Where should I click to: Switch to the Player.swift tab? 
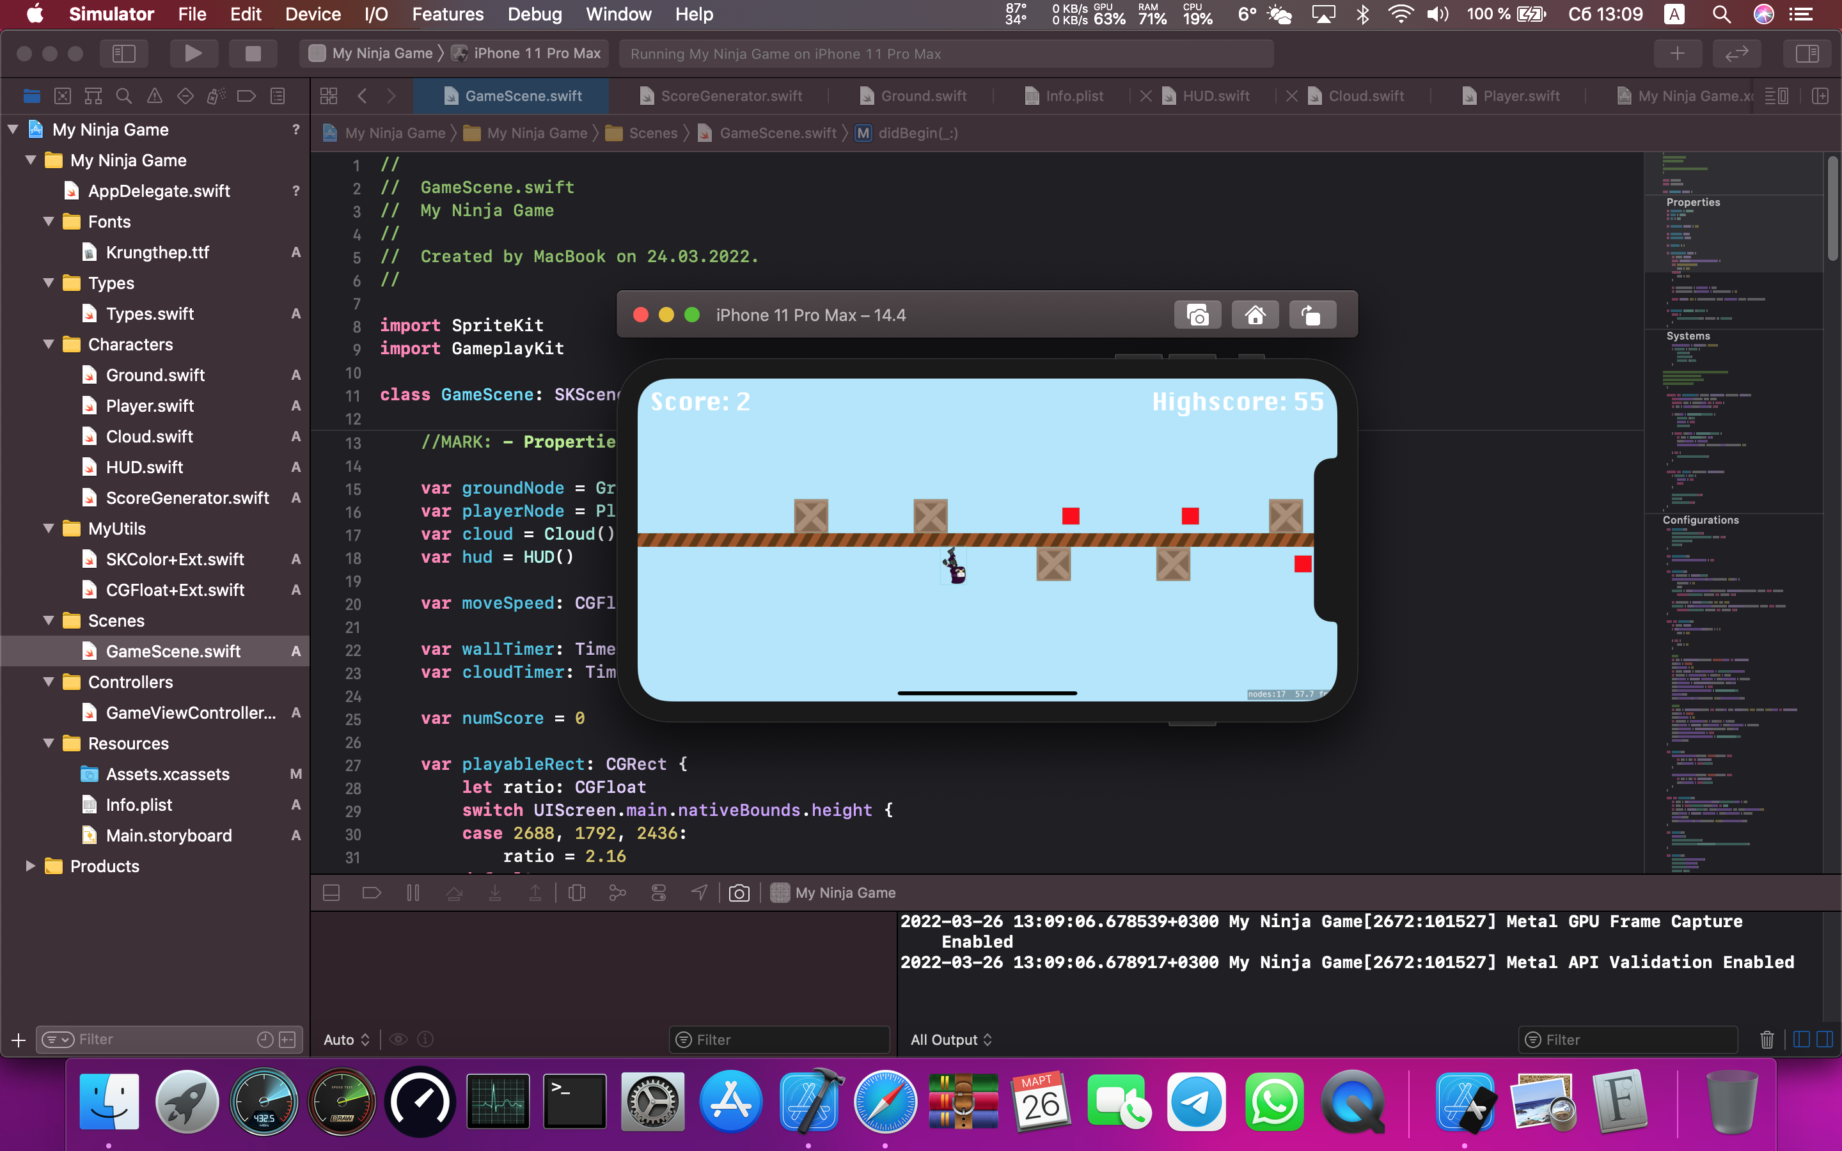(1520, 96)
